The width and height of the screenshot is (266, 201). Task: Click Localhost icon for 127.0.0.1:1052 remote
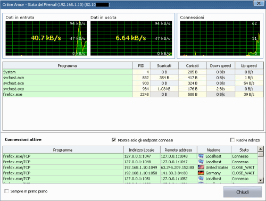pos(201,178)
